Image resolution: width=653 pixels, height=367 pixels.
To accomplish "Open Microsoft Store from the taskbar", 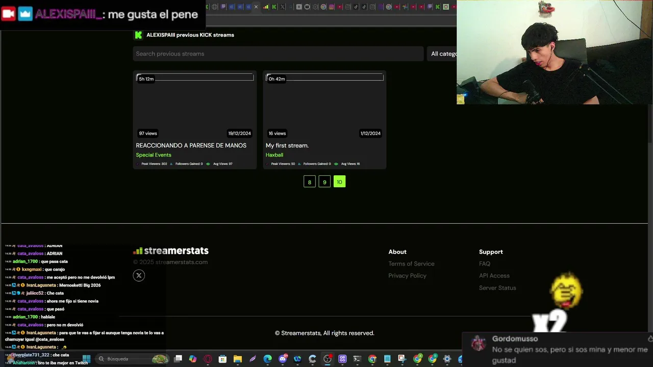I will tap(222, 359).
